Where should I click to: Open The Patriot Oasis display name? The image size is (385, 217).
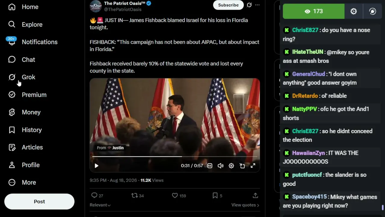(125, 3)
